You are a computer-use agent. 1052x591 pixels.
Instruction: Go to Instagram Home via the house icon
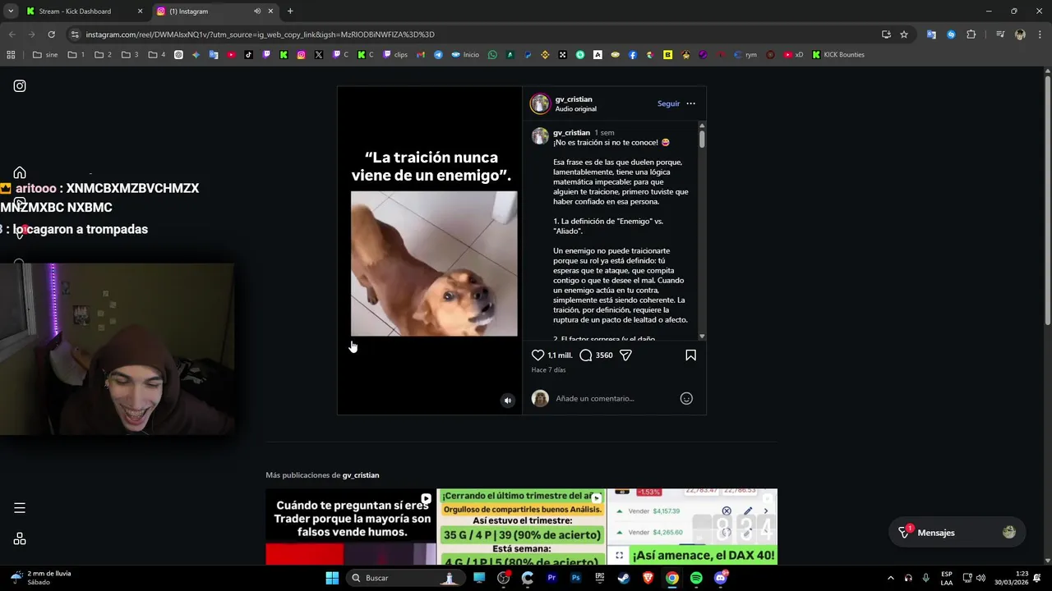(x=20, y=172)
